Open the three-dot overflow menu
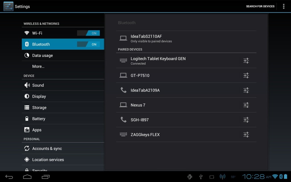Image resolution: width=291 pixels, height=182 pixels. (x=283, y=6)
